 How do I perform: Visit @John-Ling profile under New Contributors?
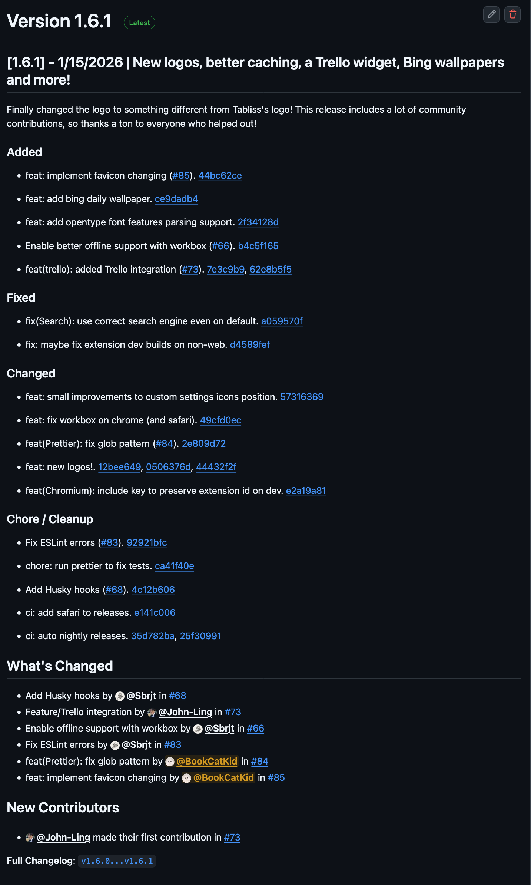point(63,837)
